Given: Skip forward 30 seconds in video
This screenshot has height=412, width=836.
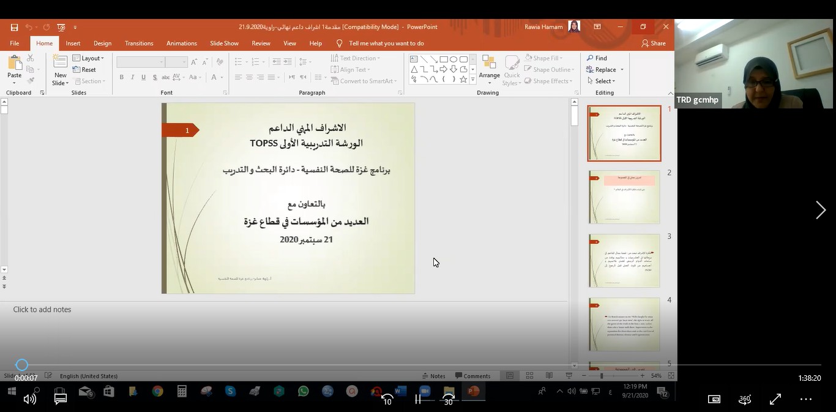Looking at the screenshot, I should tap(449, 399).
